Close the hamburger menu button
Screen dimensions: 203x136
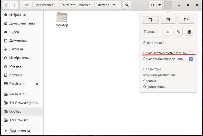[x=168, y=5]
